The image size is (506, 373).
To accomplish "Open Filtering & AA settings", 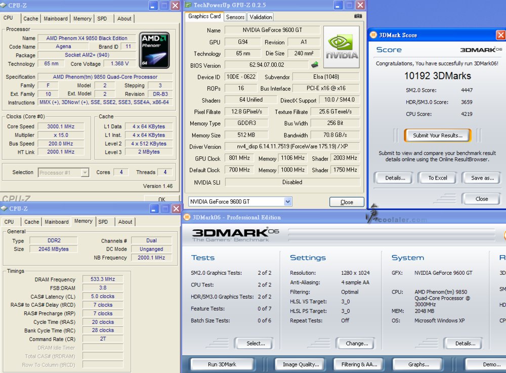I will 359,364.
